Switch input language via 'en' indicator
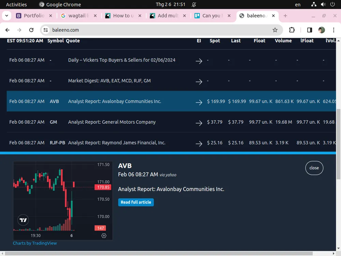The height and width of the screenshot is (256, 341). (x=298, y=4)
